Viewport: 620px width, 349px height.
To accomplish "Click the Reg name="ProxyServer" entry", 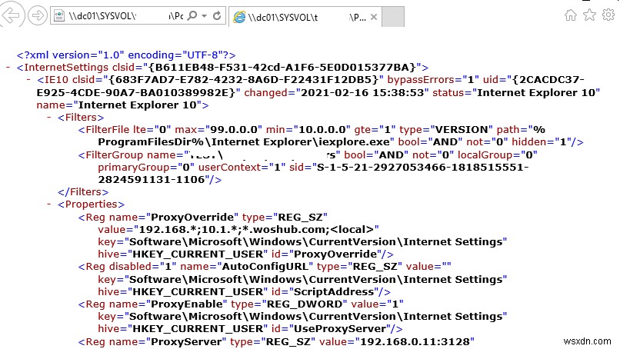I will [152, 341].
